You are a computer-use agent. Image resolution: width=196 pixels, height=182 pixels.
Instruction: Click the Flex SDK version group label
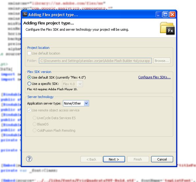tap(39, 72)
